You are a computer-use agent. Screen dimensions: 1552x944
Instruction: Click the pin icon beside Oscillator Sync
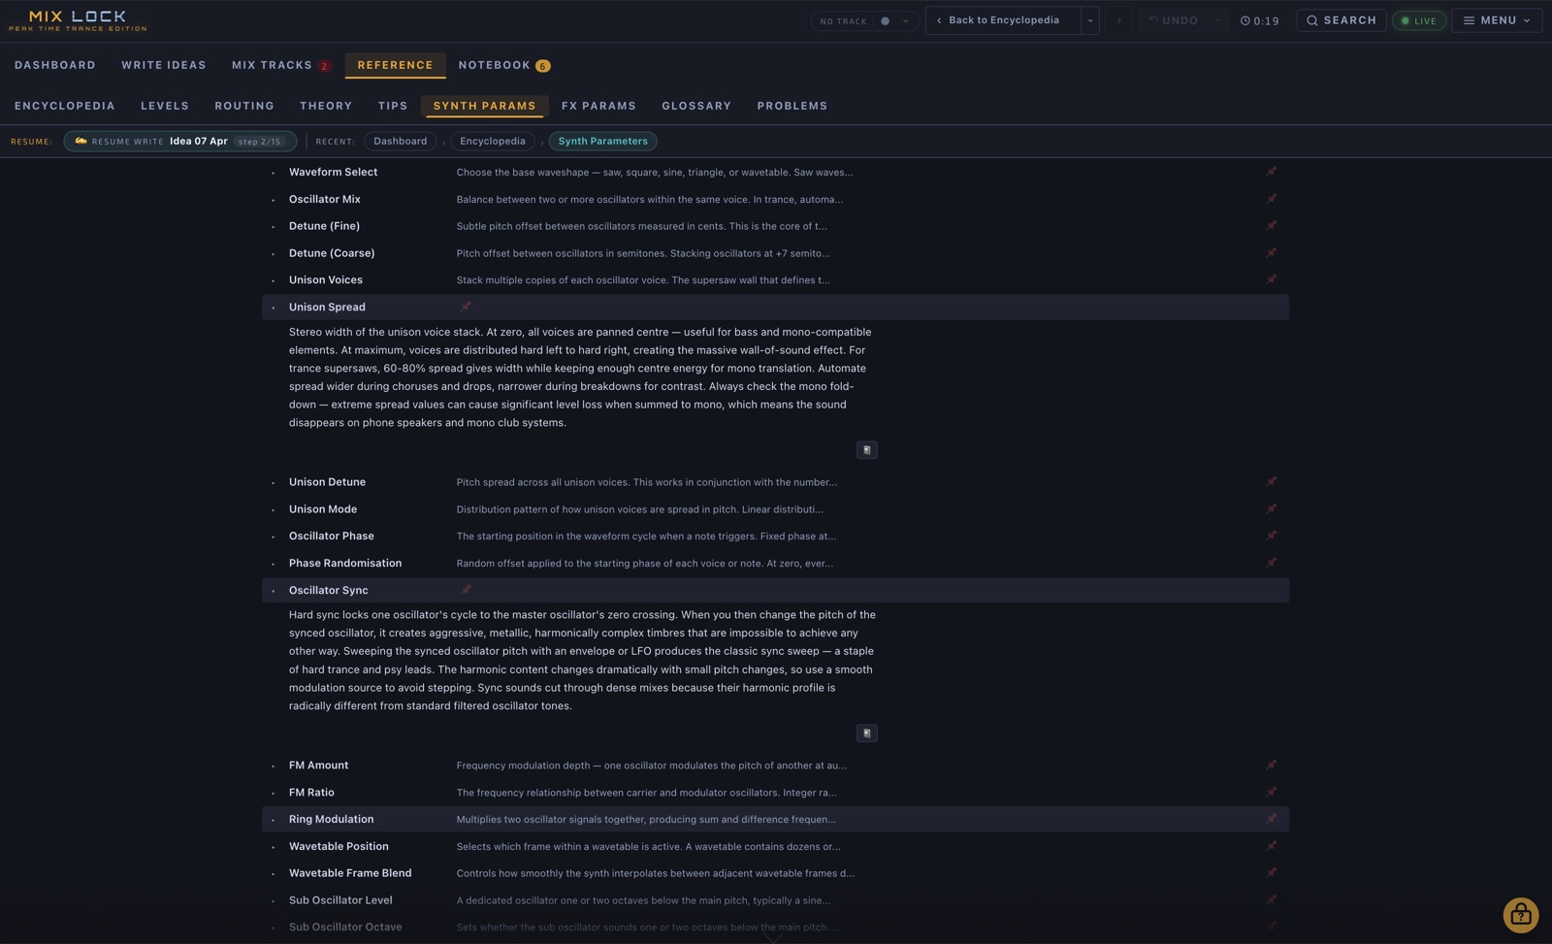point(466,590)
